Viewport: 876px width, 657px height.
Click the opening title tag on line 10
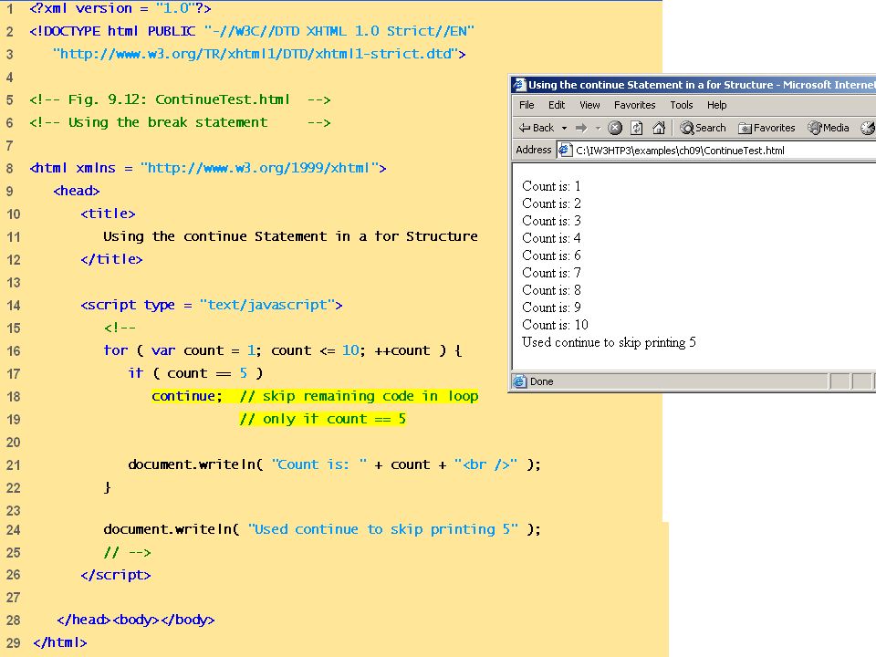tap(108, 214)
